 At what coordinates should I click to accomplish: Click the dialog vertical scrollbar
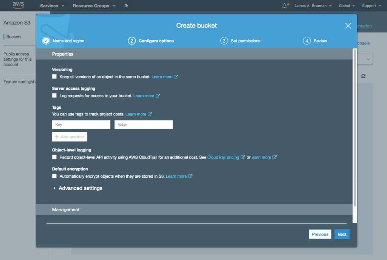354,128
